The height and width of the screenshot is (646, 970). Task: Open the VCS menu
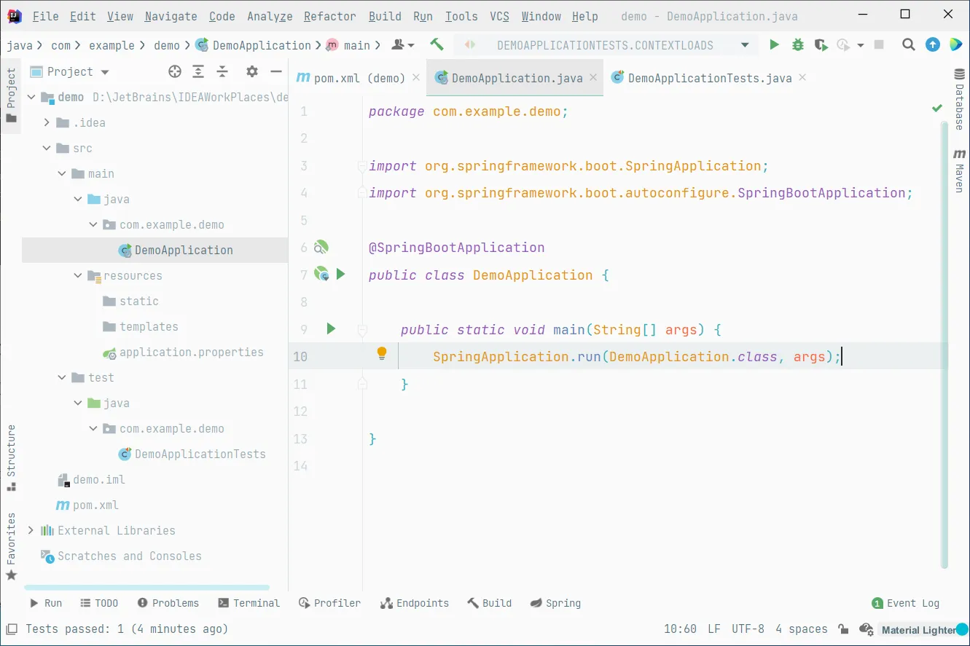(x=499, y=16)
